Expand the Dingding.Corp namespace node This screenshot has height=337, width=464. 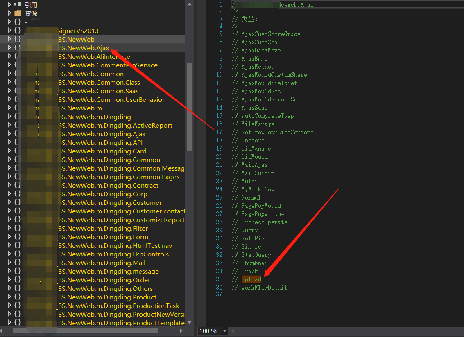pos(9,193)
